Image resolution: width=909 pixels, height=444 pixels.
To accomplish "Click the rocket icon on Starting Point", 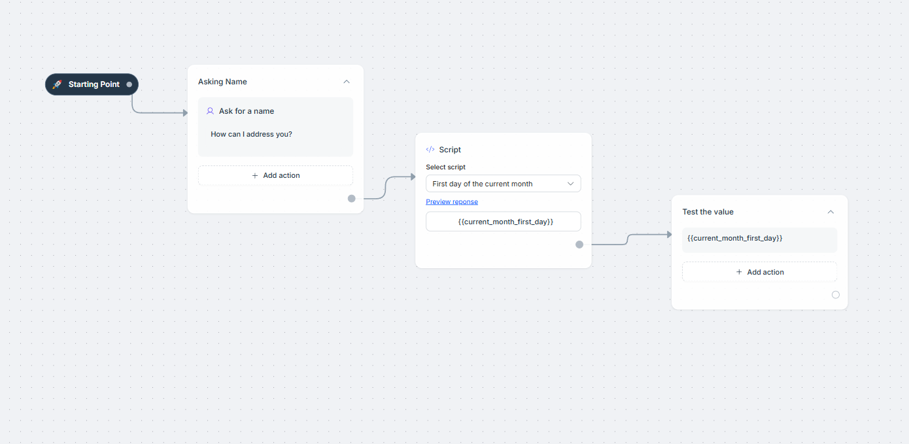I will point(57,84).
